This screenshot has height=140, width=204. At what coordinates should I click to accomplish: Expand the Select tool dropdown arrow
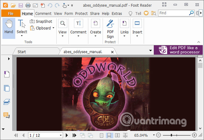pyautogui.click(x=22, y=36)
